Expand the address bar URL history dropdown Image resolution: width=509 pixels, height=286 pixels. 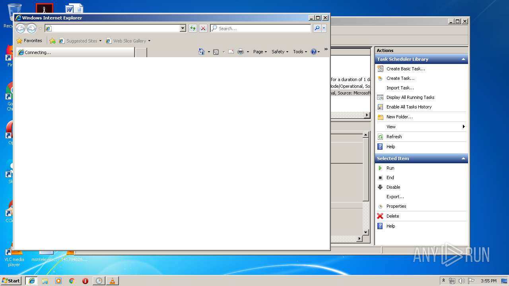tap(183, 28)
